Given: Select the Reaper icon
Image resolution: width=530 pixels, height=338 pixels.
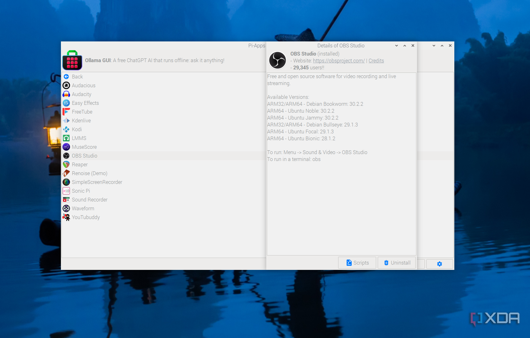Looking at the screenshot, I should click(x=66, y=164).
